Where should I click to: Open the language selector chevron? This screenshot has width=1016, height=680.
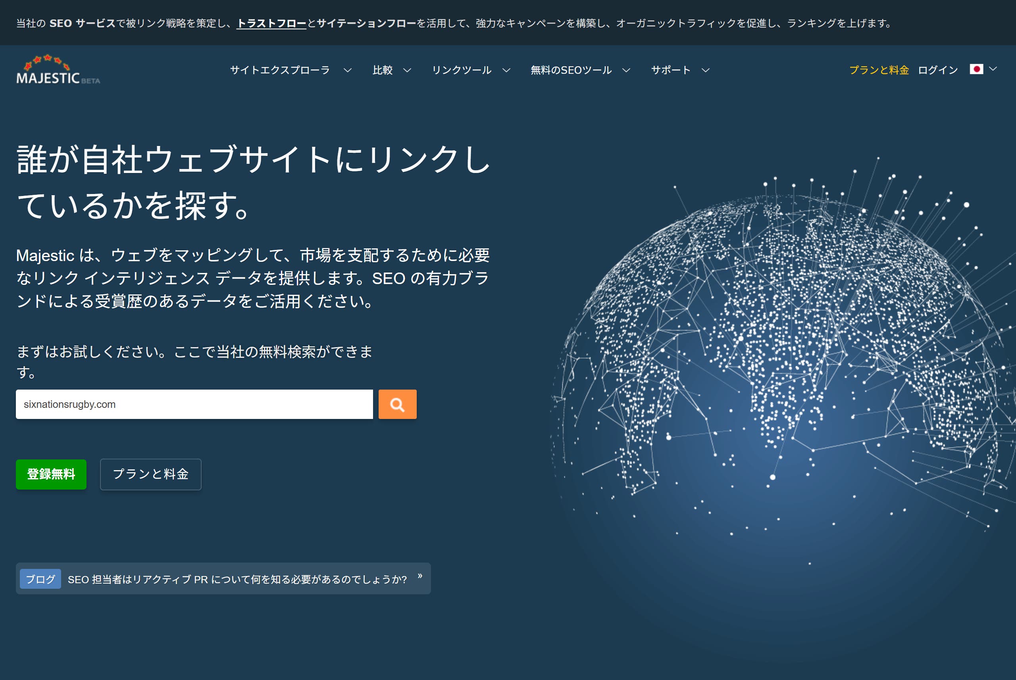coord(993,69)
